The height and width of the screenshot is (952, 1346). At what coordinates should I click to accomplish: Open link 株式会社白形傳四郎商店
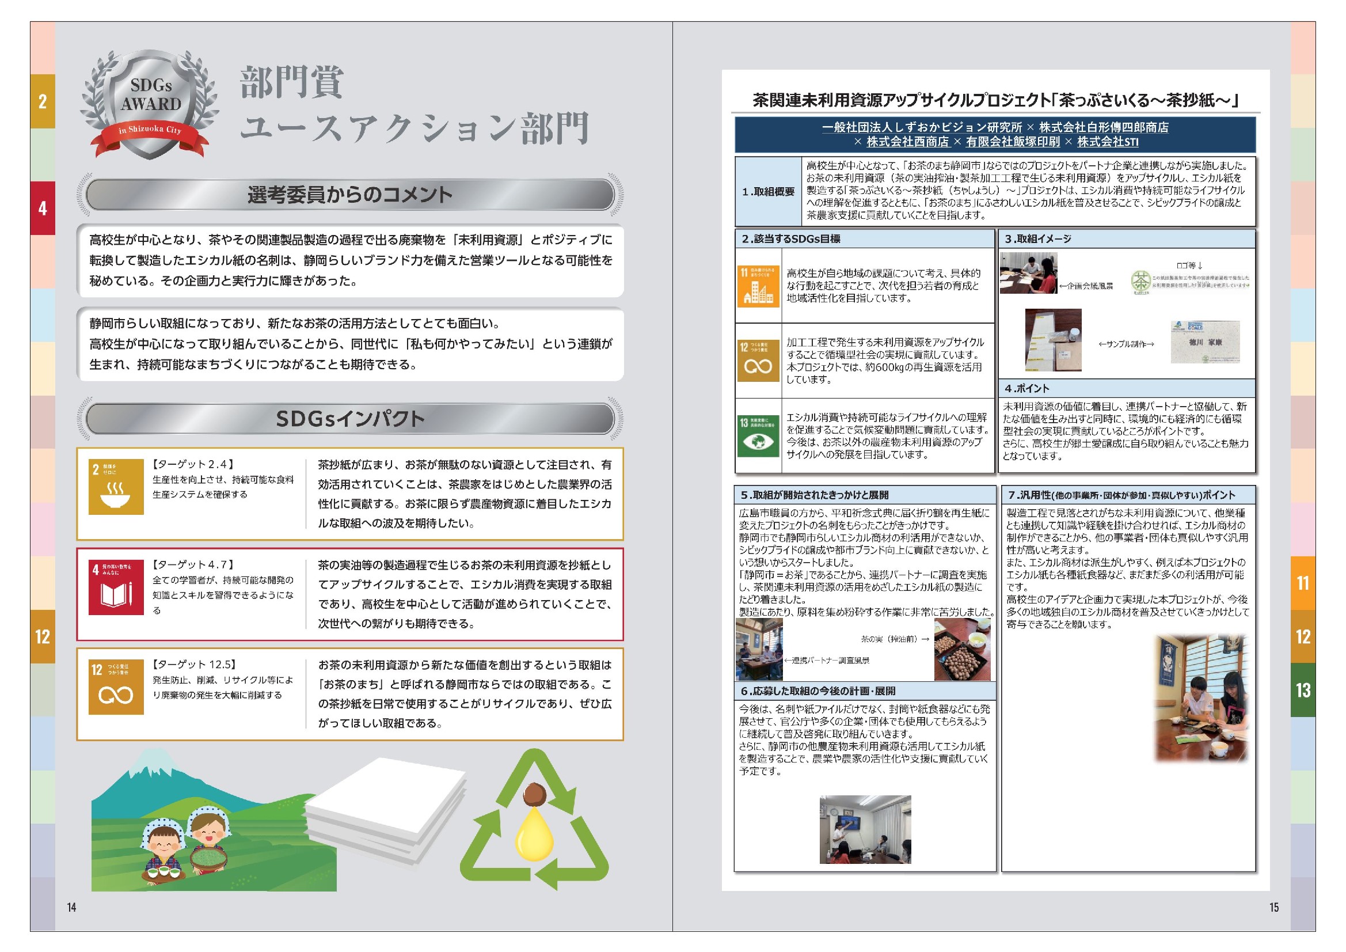pos(1103,127)
